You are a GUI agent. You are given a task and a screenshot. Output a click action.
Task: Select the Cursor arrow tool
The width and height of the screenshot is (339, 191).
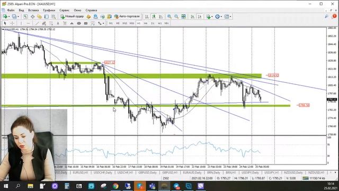[x=5, y=23]
